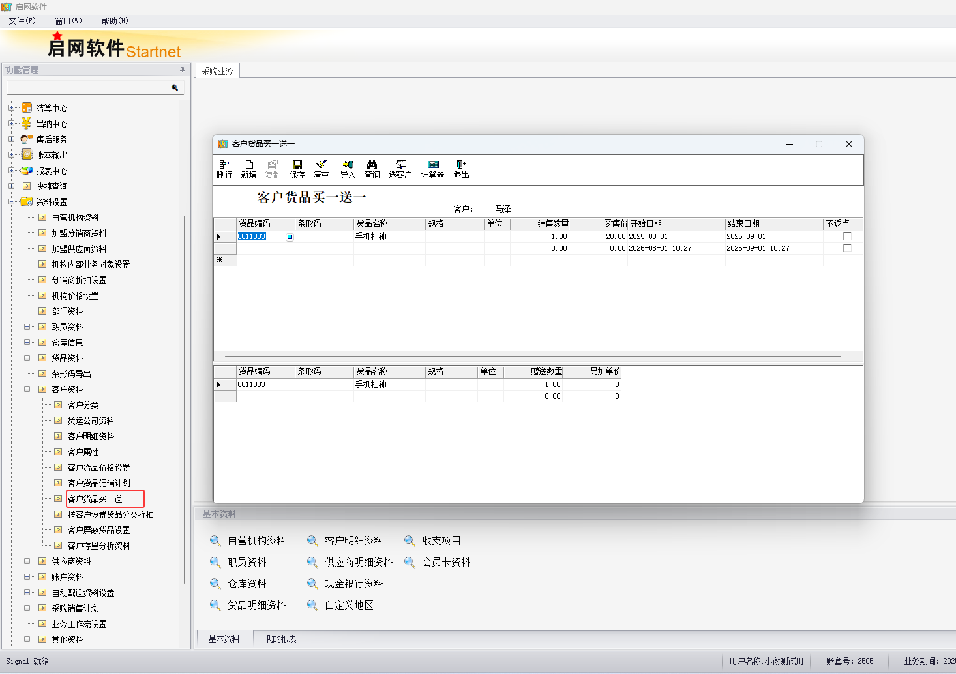Click the search magnifier in function panel
956x674 pixels.
[x=175, y=87]
